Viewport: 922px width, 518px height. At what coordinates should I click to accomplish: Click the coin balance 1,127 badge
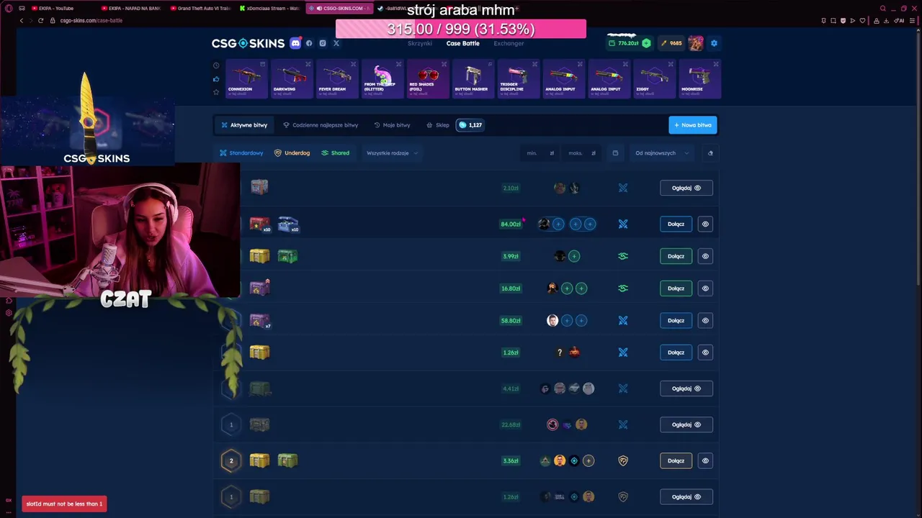(470, 125)
